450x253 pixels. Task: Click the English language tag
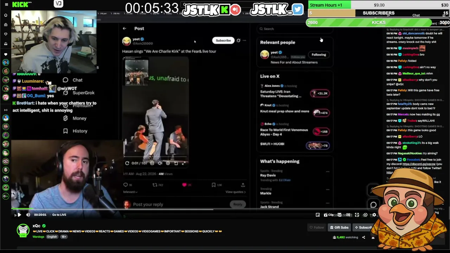[52, 237]
